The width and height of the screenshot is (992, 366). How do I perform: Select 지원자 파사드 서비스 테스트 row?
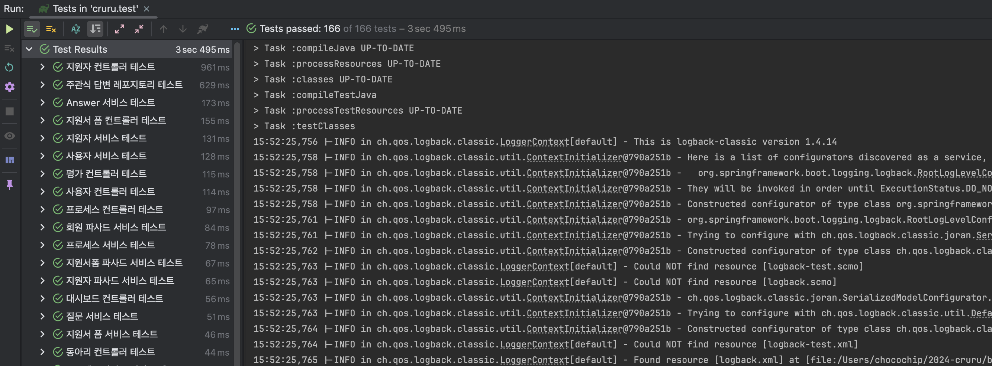tap(127, 281)
